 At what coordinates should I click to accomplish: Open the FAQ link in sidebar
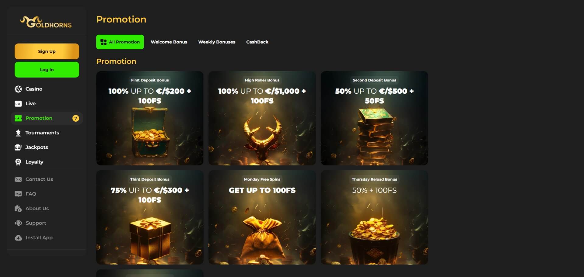[31, 194]
